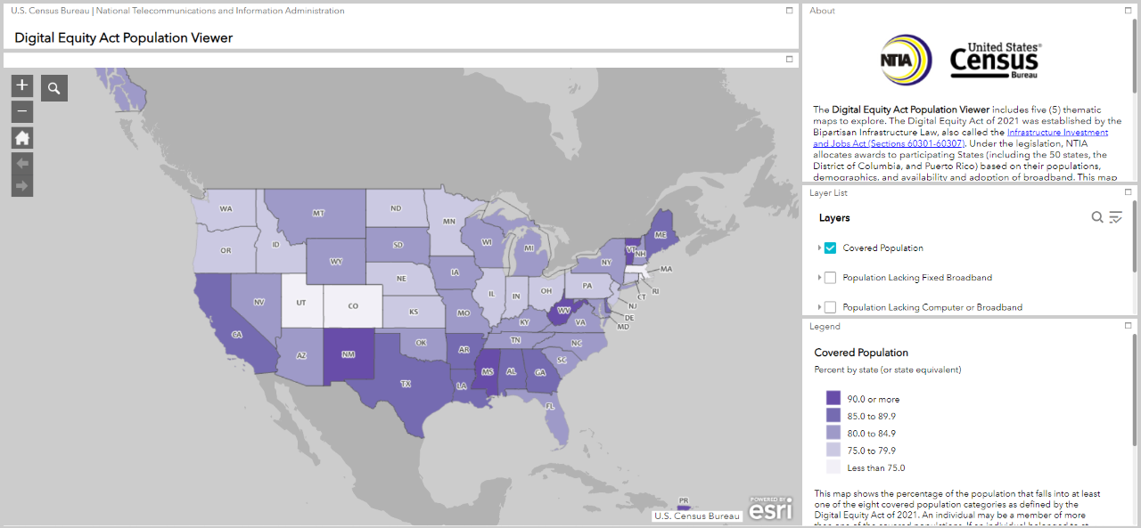Click the Esri logo on map
Viewport: 1141px width, 528px height.
pyautogui.click(x=769, y=509)
